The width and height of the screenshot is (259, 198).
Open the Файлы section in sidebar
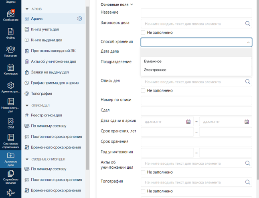[x=10, y=34]
